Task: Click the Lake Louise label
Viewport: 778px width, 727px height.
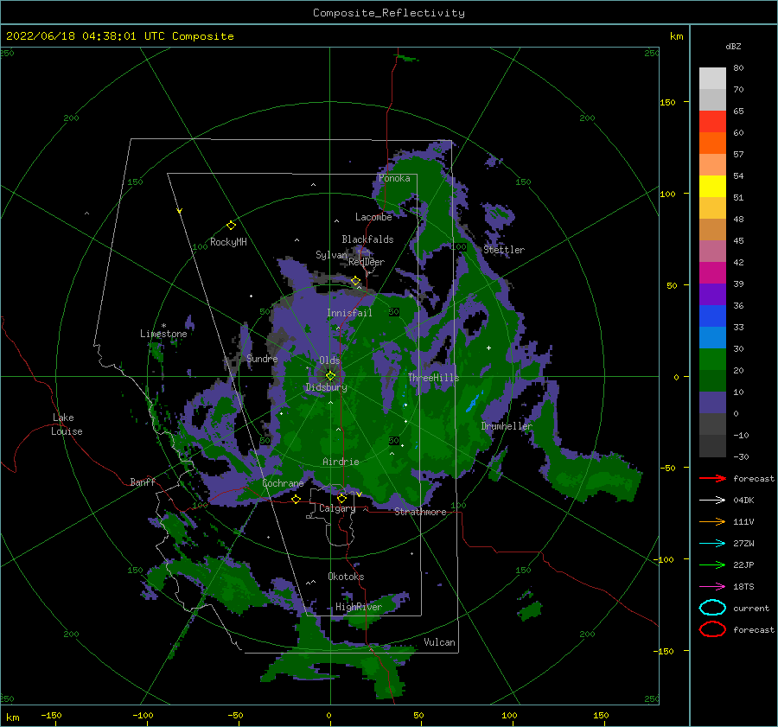Action: [67, 424]
